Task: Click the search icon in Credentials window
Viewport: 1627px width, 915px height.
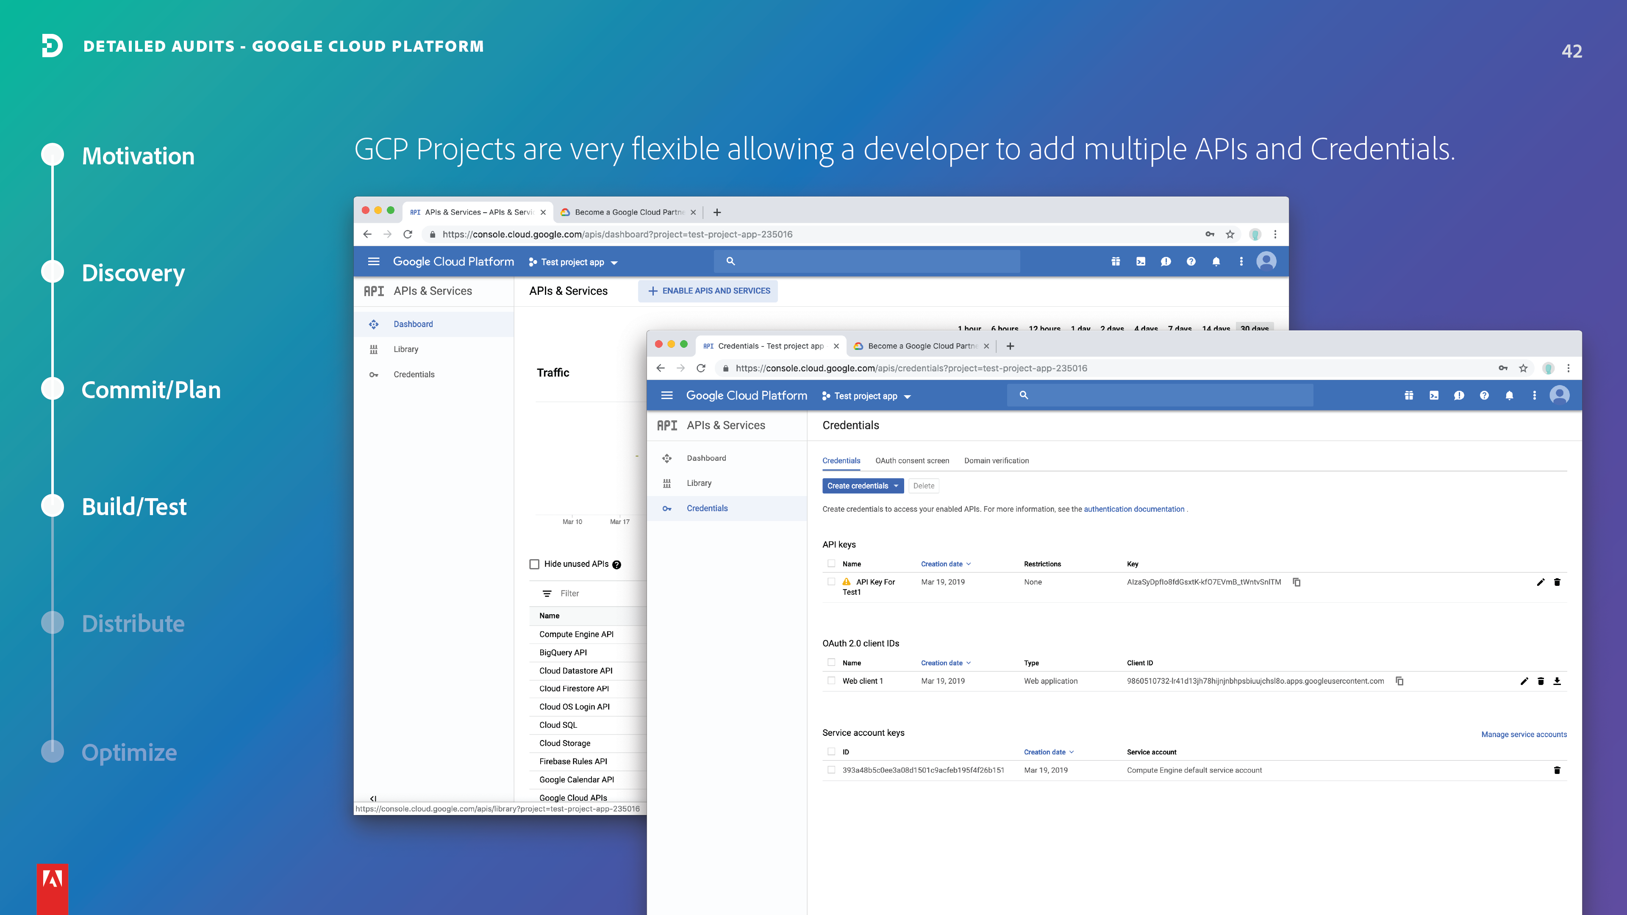Action: click(1024, 395)
